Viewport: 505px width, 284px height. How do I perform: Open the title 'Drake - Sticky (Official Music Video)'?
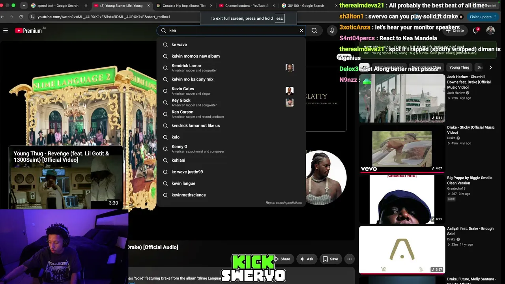coord(471,130)
